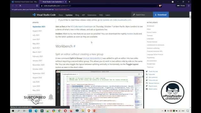This screenshot has height=113, width=201.
Task: Click the address bar URL
Action: click(57, 6)
